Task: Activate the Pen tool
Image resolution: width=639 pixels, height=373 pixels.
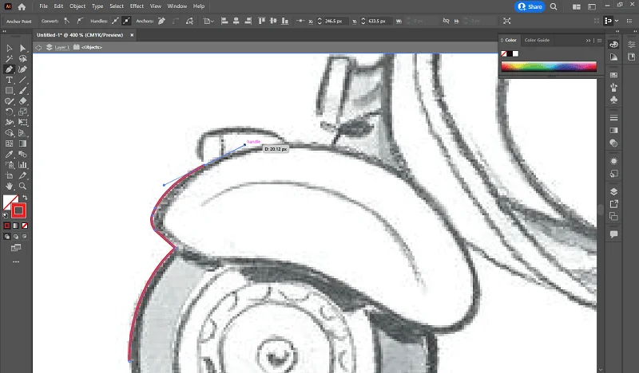Action: (9, 69)
